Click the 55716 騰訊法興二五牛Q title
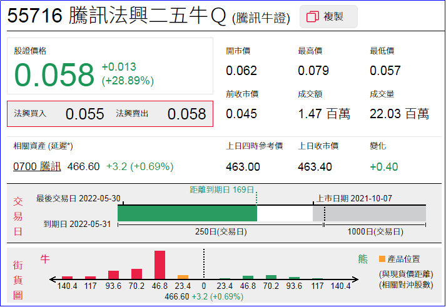Viewport: 446px width, 307px height. [x=117, y=17]
